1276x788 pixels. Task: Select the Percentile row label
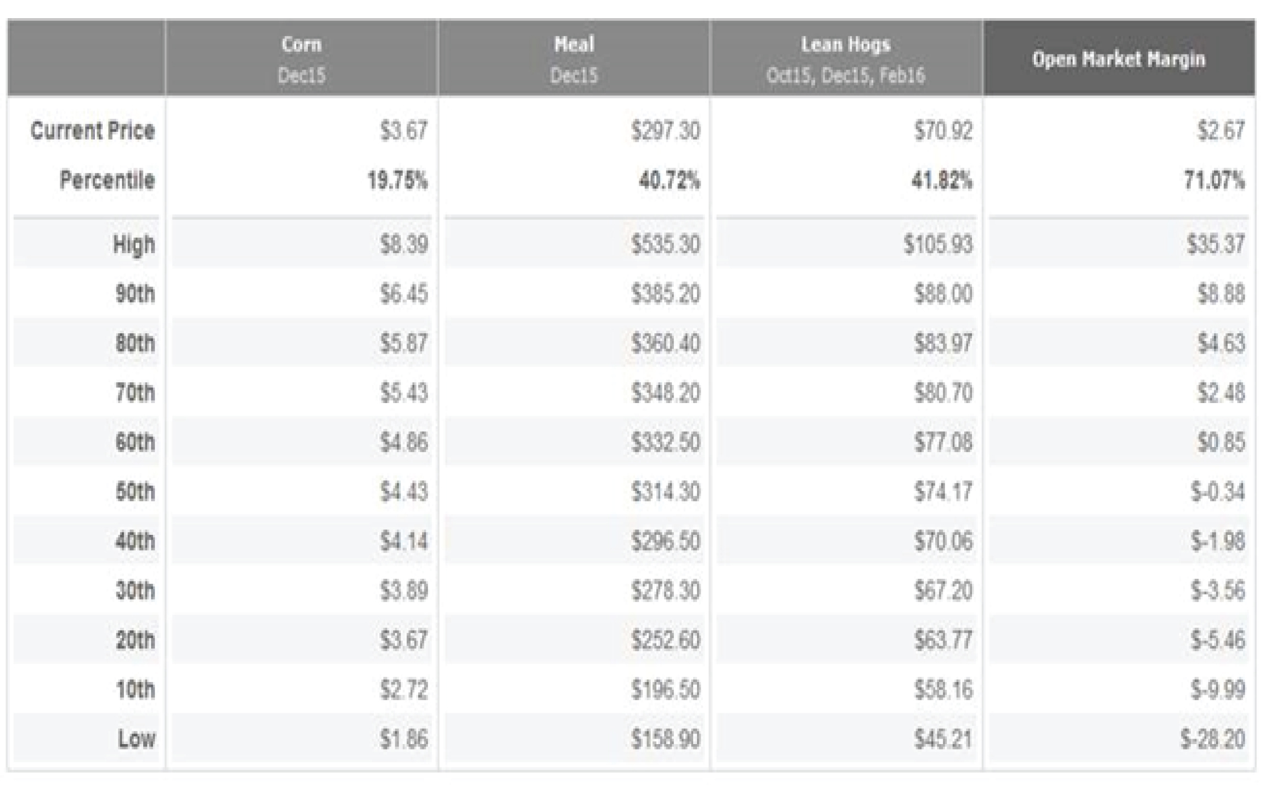pyautogui.click(x=107, y=180)
